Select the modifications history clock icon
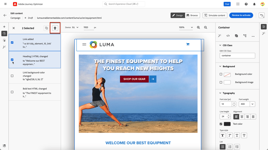Viewport: 268px width, 150px height. point(4,33)
